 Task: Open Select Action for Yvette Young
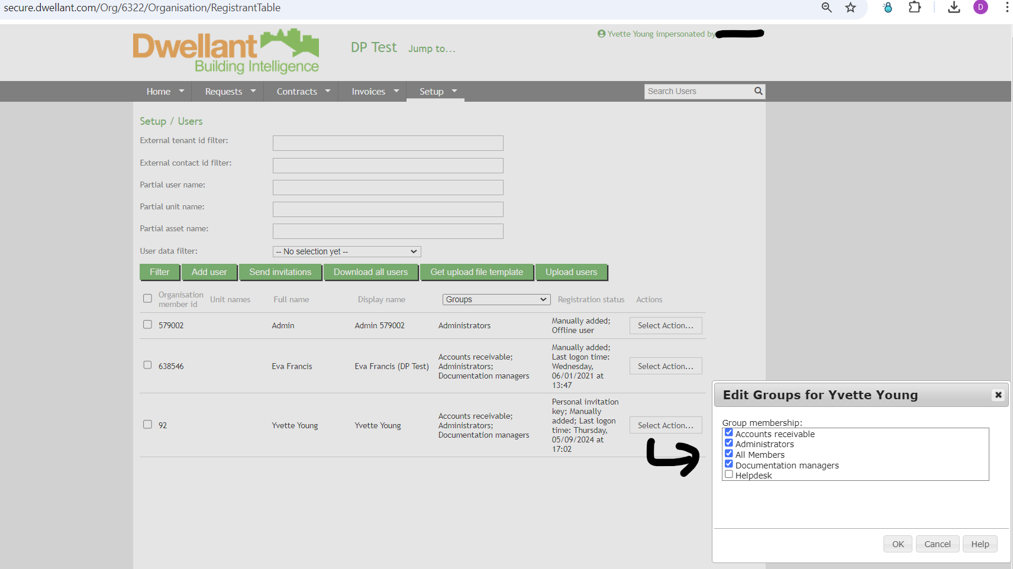coord(665,425)
